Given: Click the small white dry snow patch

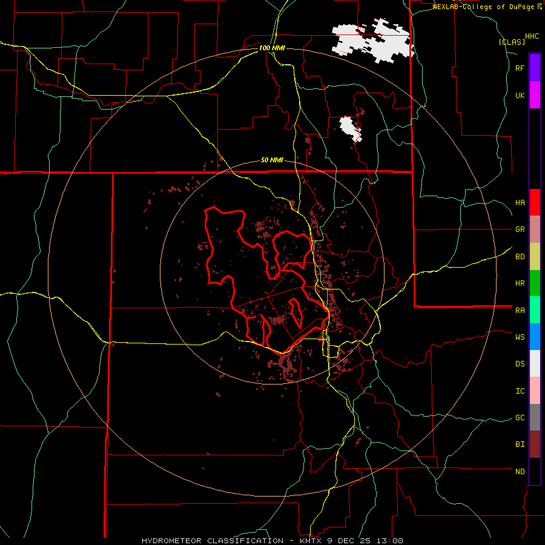Looking at the screenshot, I should click(x=351, y=129).
